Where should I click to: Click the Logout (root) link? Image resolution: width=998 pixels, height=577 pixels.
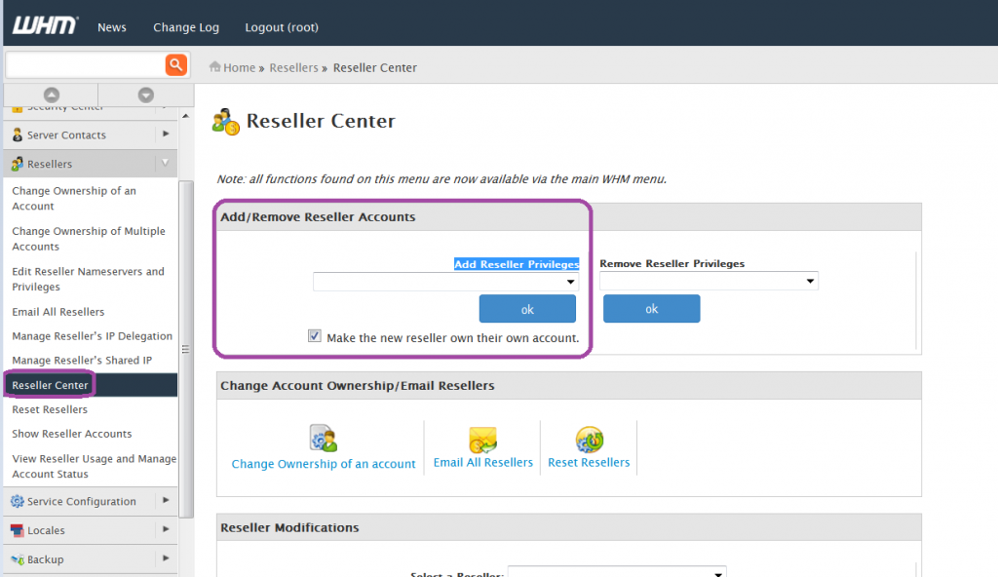click(281, 27)
